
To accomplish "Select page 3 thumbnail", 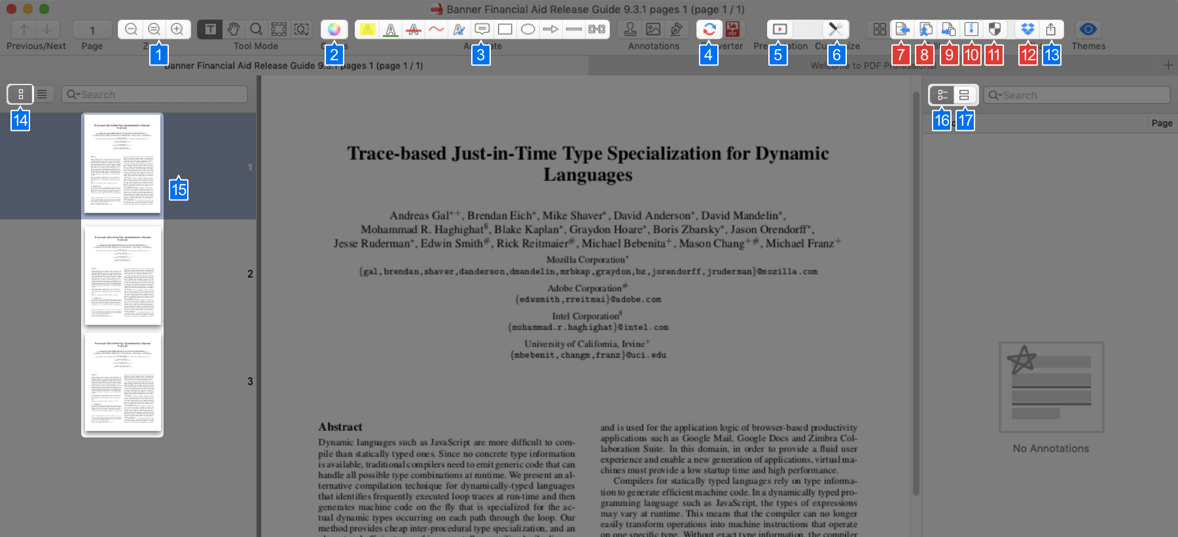I will [122, 382].
